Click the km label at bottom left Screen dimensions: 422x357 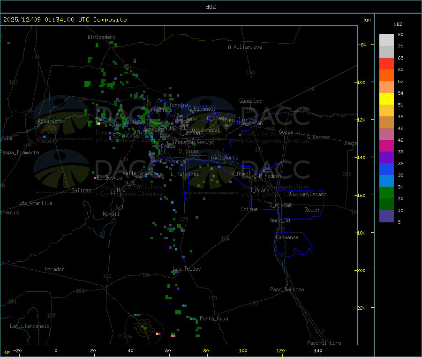(7, 352)
